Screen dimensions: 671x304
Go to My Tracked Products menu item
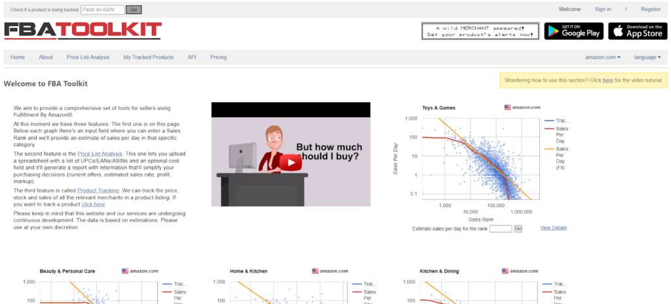tap(149, 58)
